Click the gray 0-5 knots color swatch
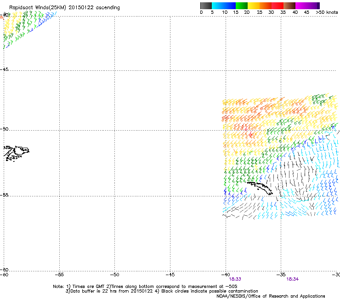The width and height of the screenshot is (340, 299). (x=206, y=6)
